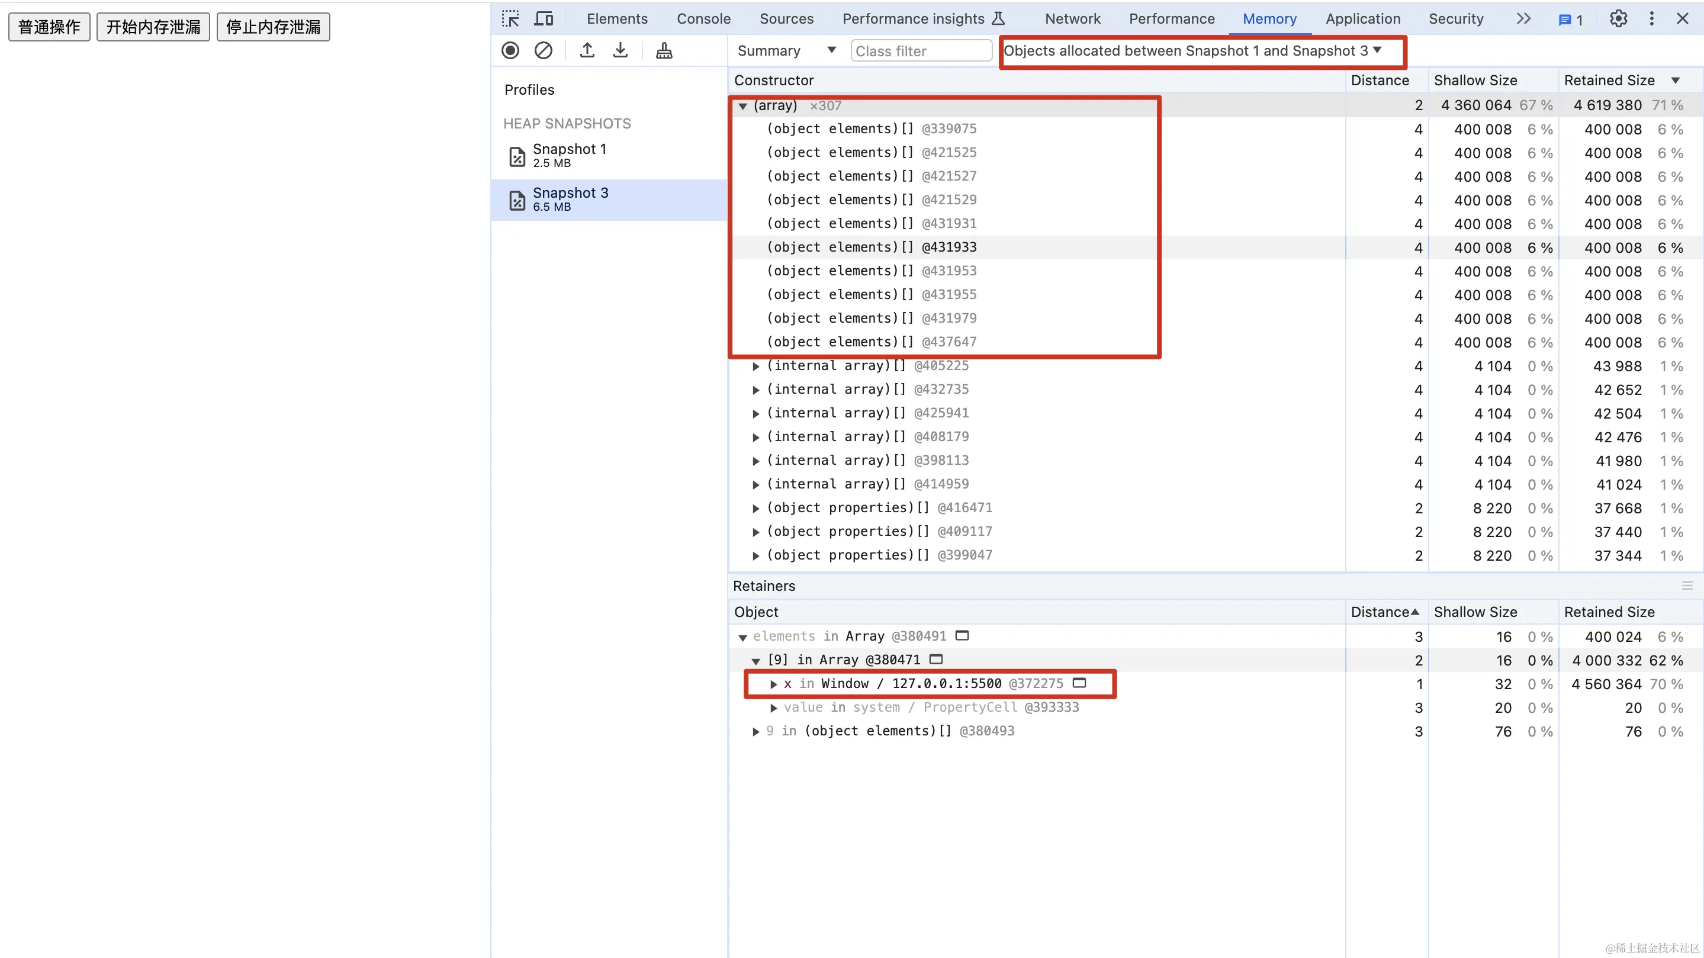Toggle the device toolbar icon
This screenshot has width=1704, height=958.
pyautogui.click(x=543, y=18)
